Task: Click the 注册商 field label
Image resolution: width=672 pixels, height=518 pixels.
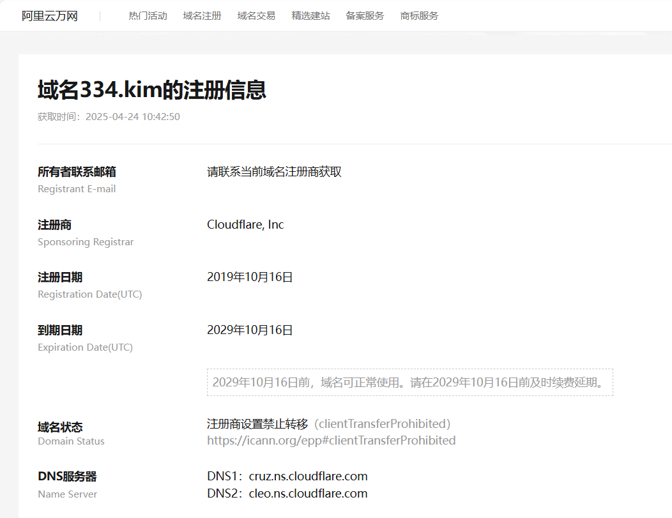Action: (54, 225)
